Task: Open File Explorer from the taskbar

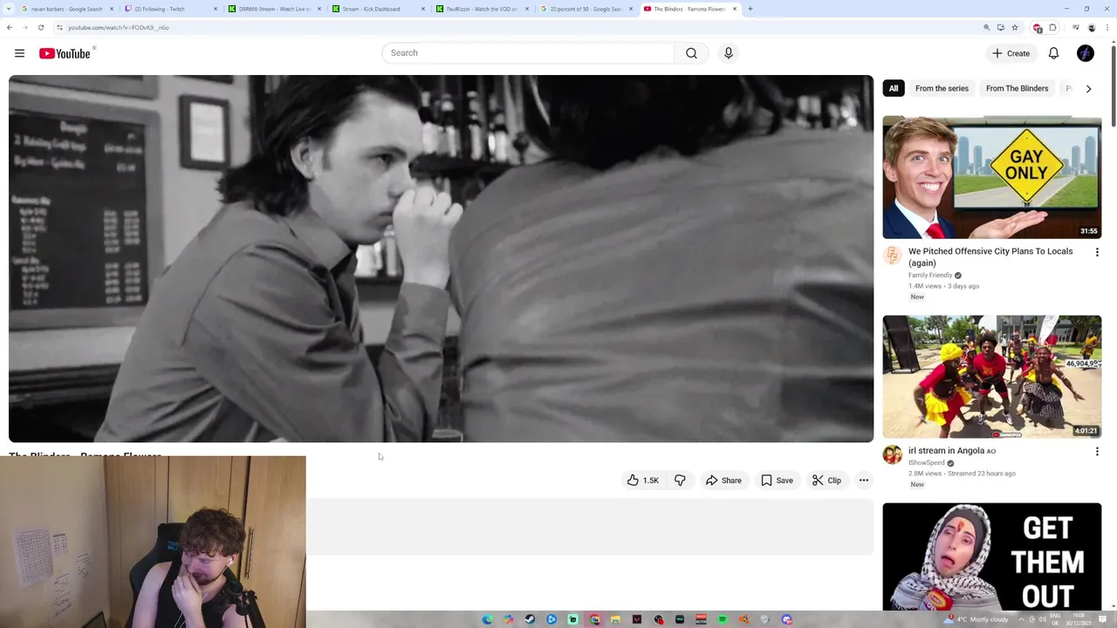Action: 615,619
